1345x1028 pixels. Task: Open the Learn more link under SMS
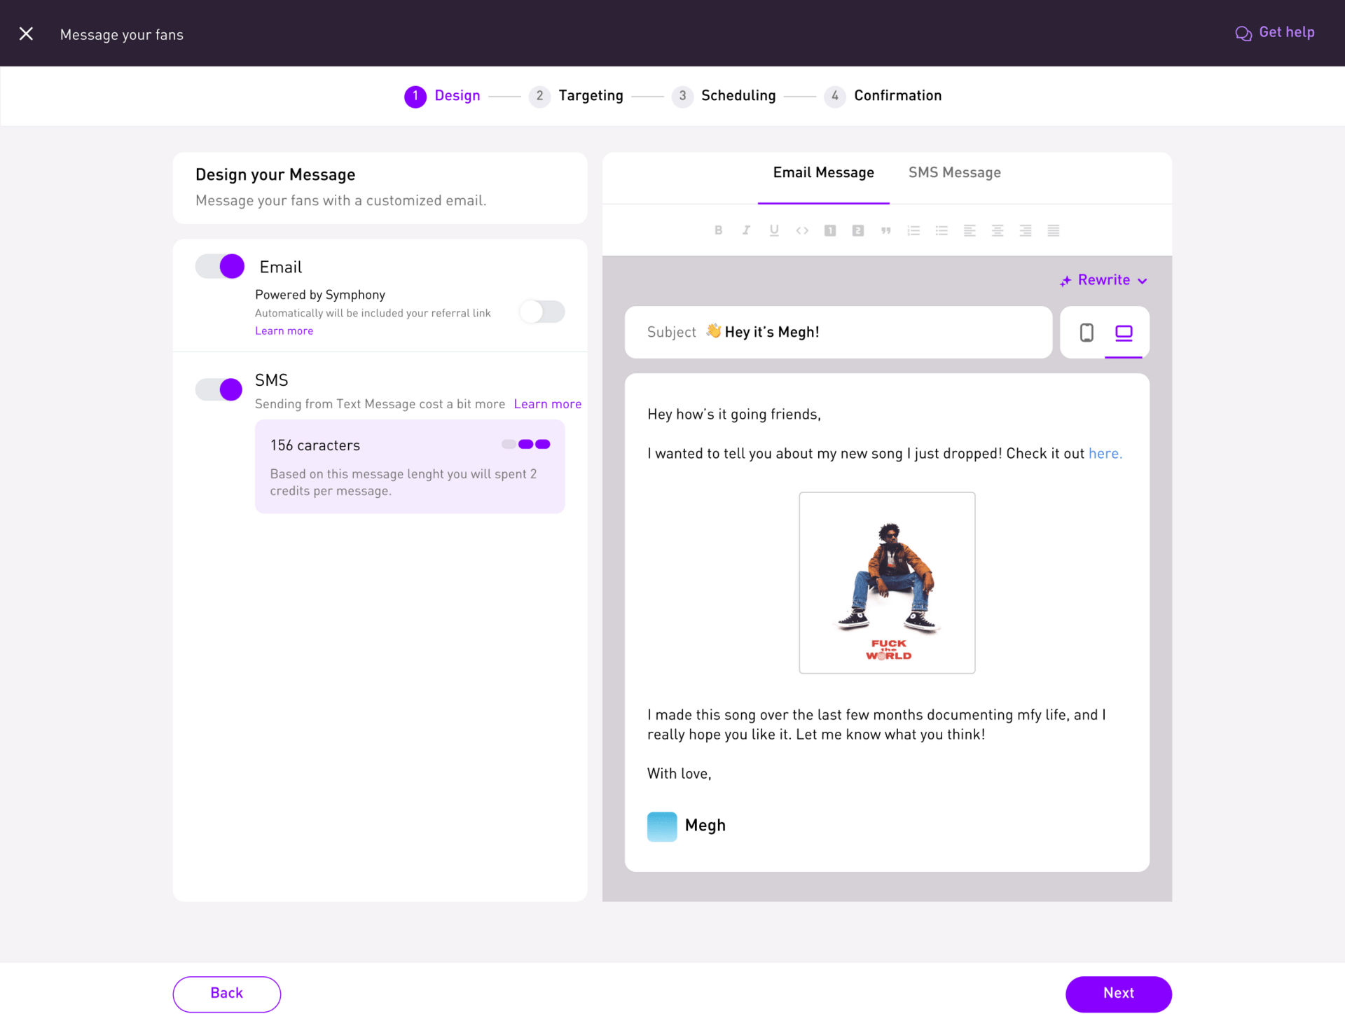pyautogui.click(x=547, y=404)
